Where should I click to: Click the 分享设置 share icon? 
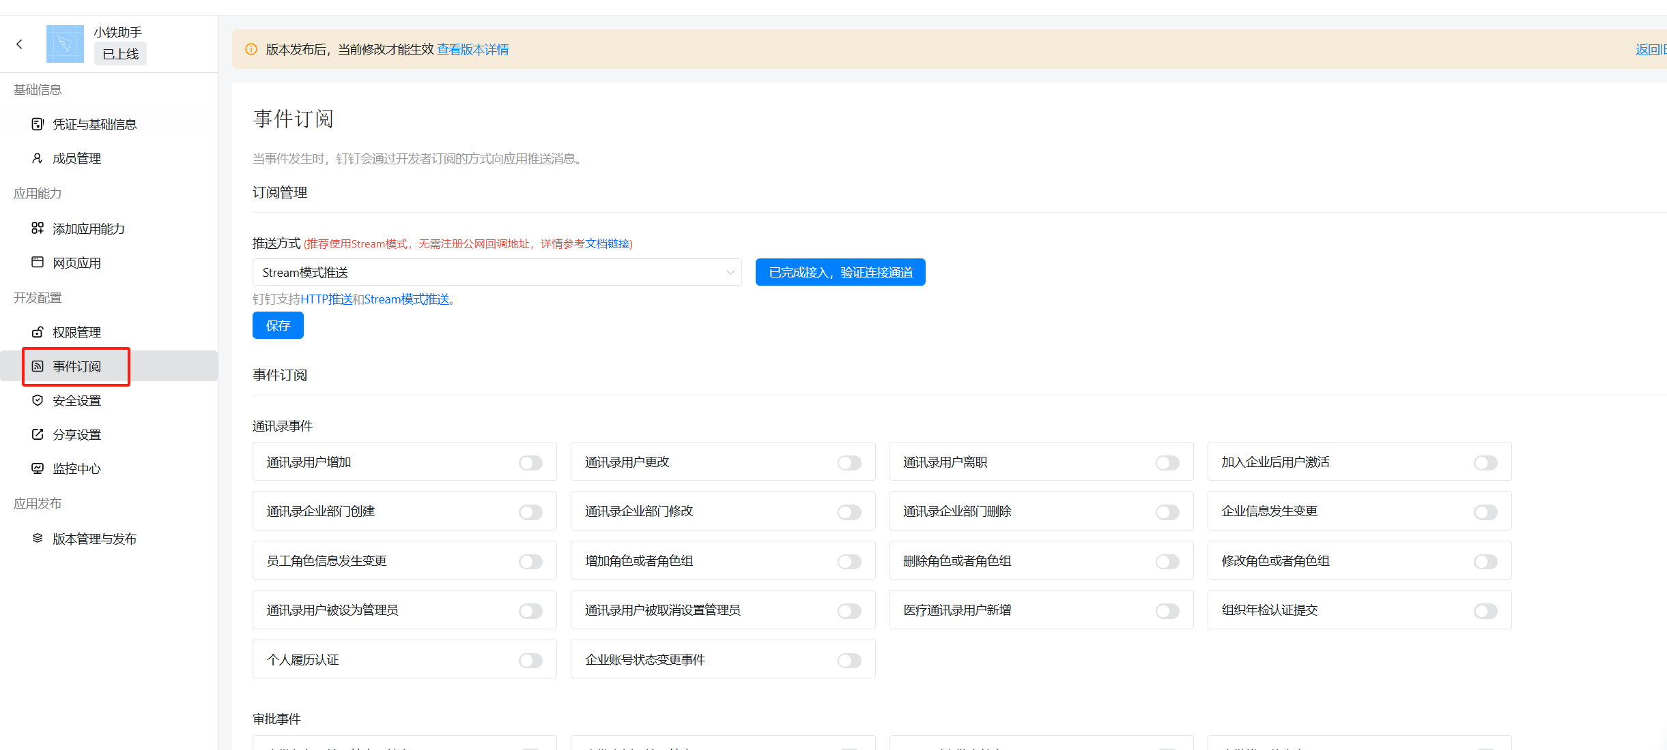tap(38, 434)
